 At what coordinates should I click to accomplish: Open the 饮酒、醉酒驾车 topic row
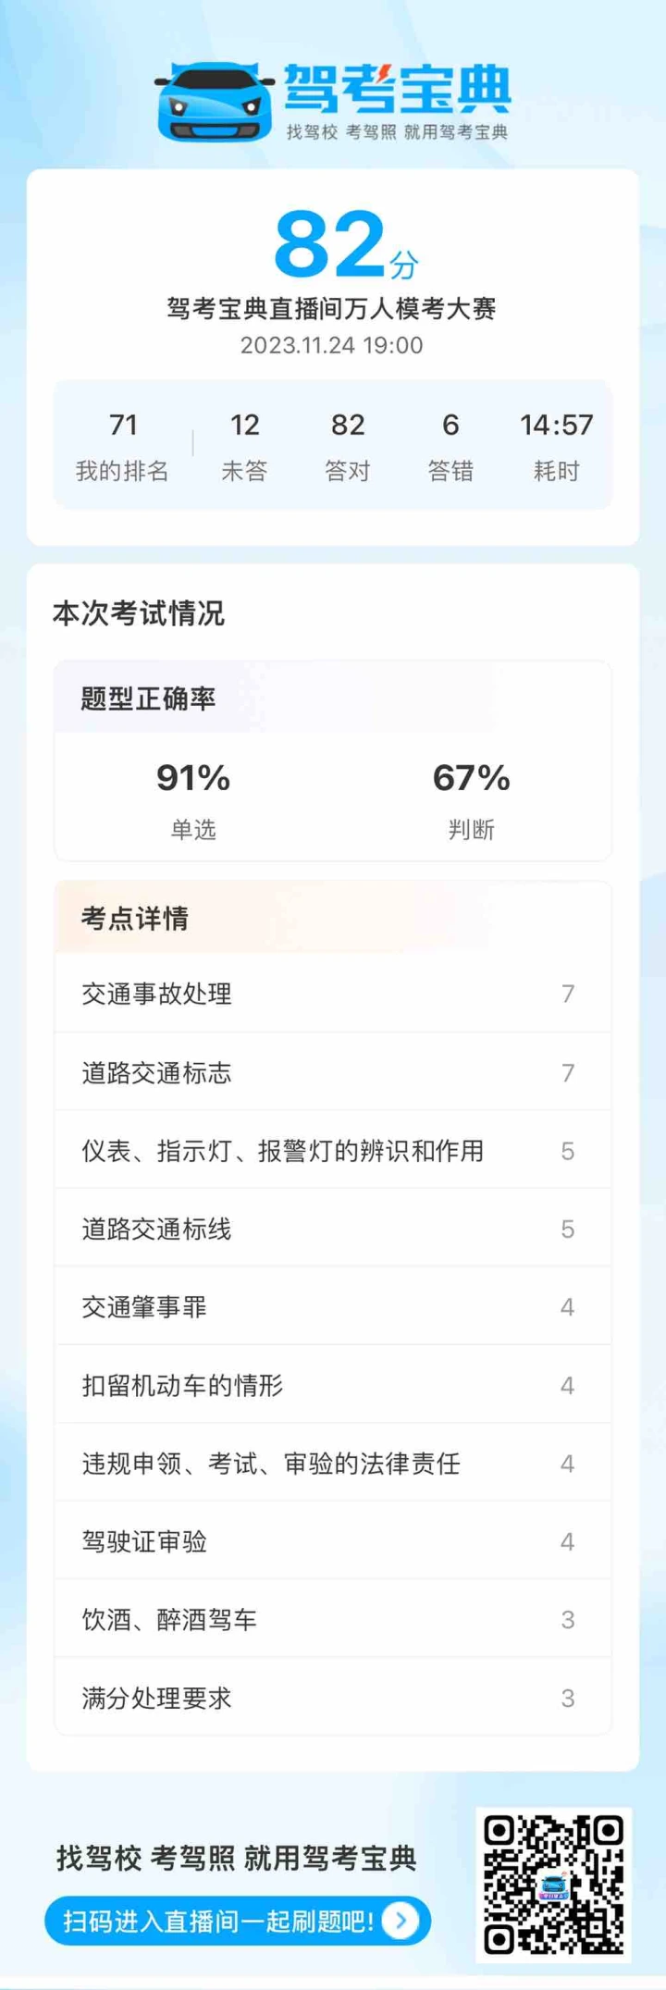click(x=333, y=1619)
